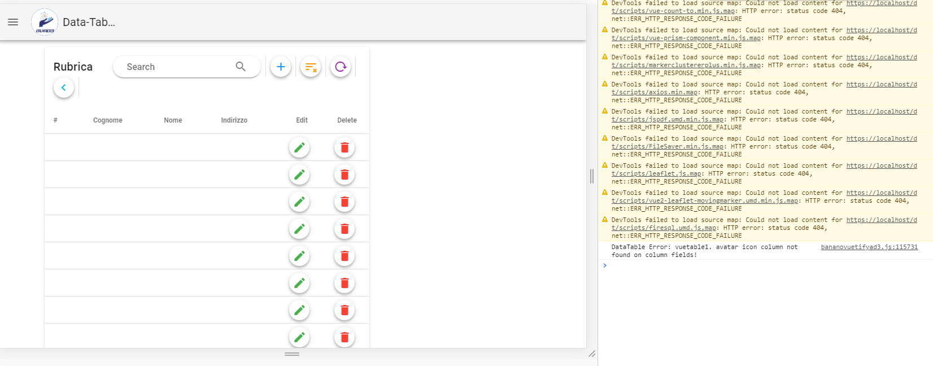Delete the third table row

tap(345, 202)
